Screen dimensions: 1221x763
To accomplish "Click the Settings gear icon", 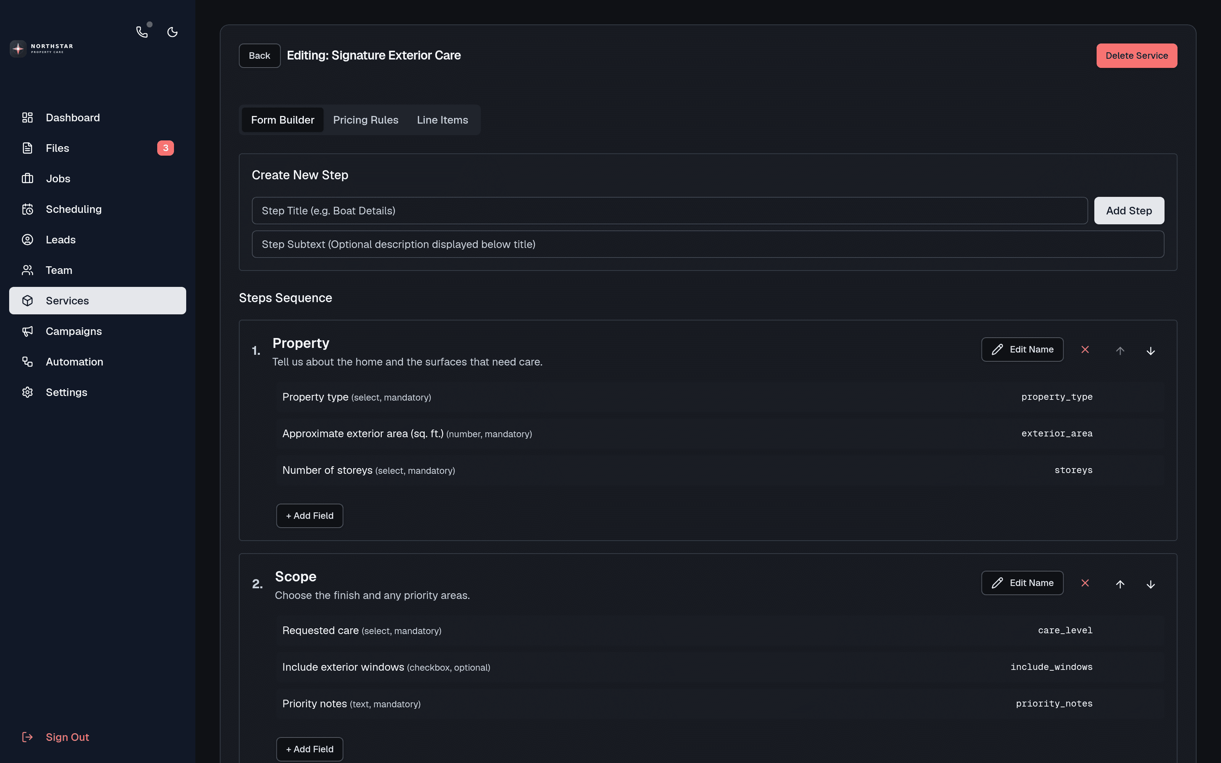I will coord(27,393).
